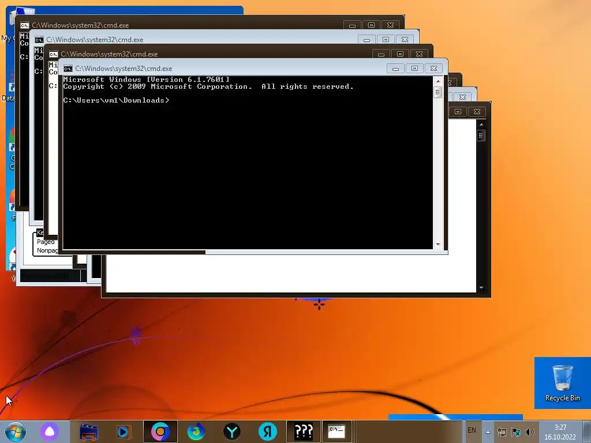Open the clock showing 3:27 16.10.2022

pos(560,432)
